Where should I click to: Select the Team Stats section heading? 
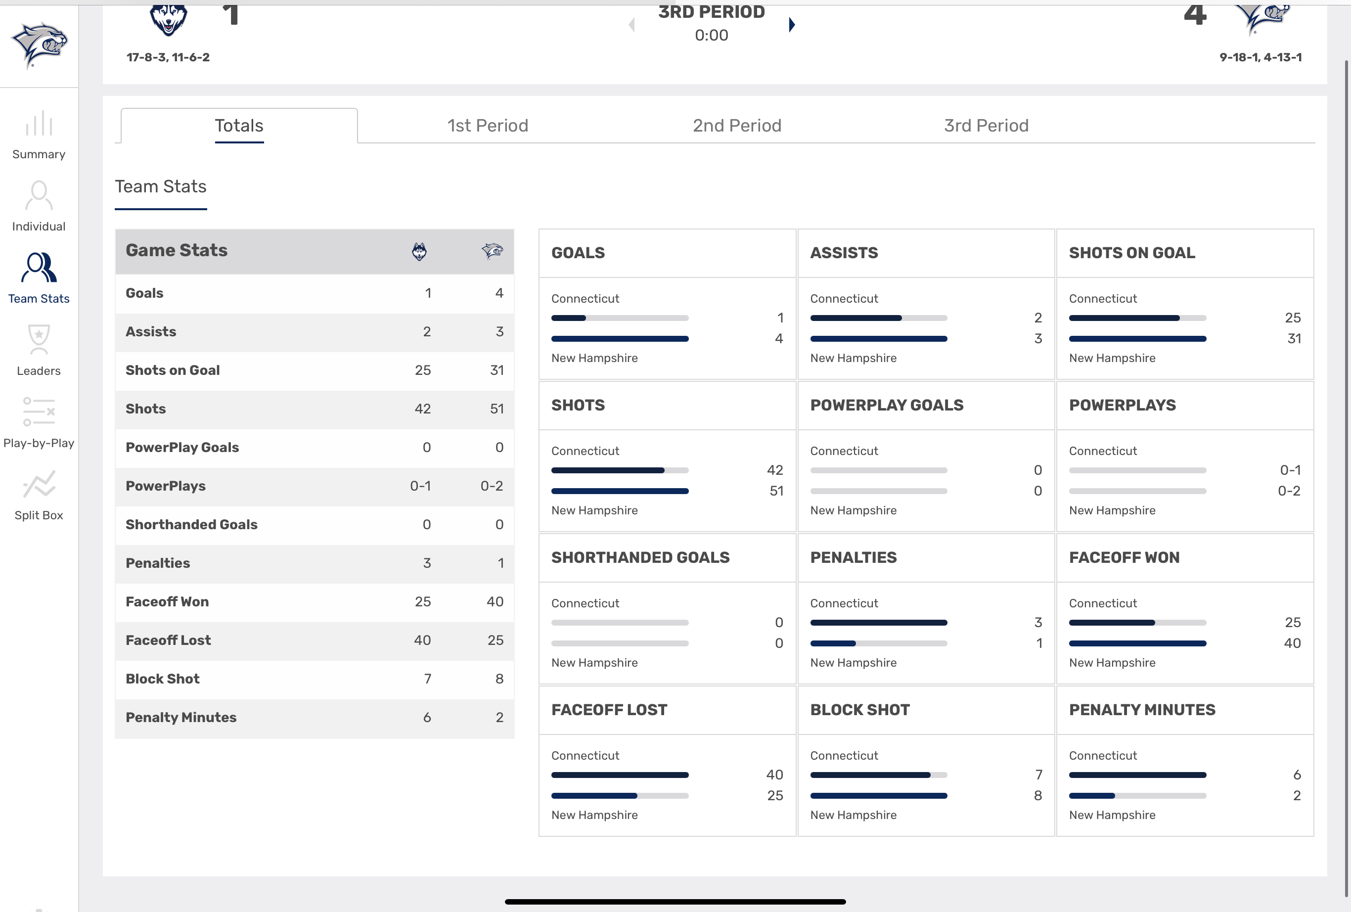160,186
